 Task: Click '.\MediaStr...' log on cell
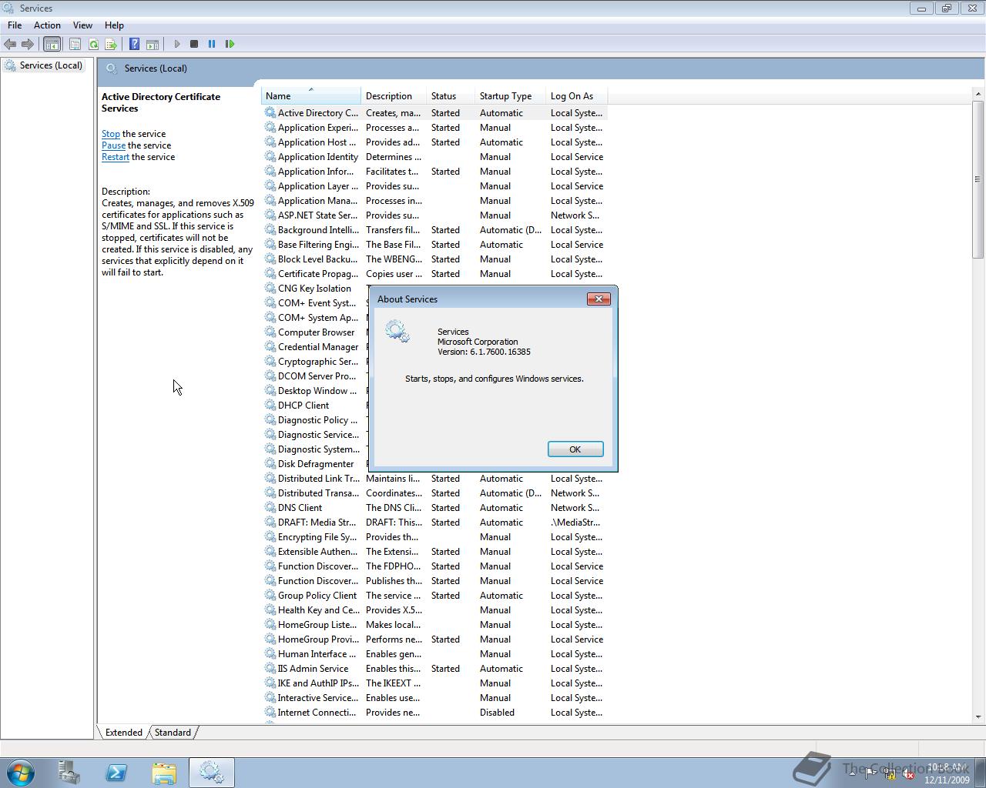pyautogui.click(x=575, y=522)
